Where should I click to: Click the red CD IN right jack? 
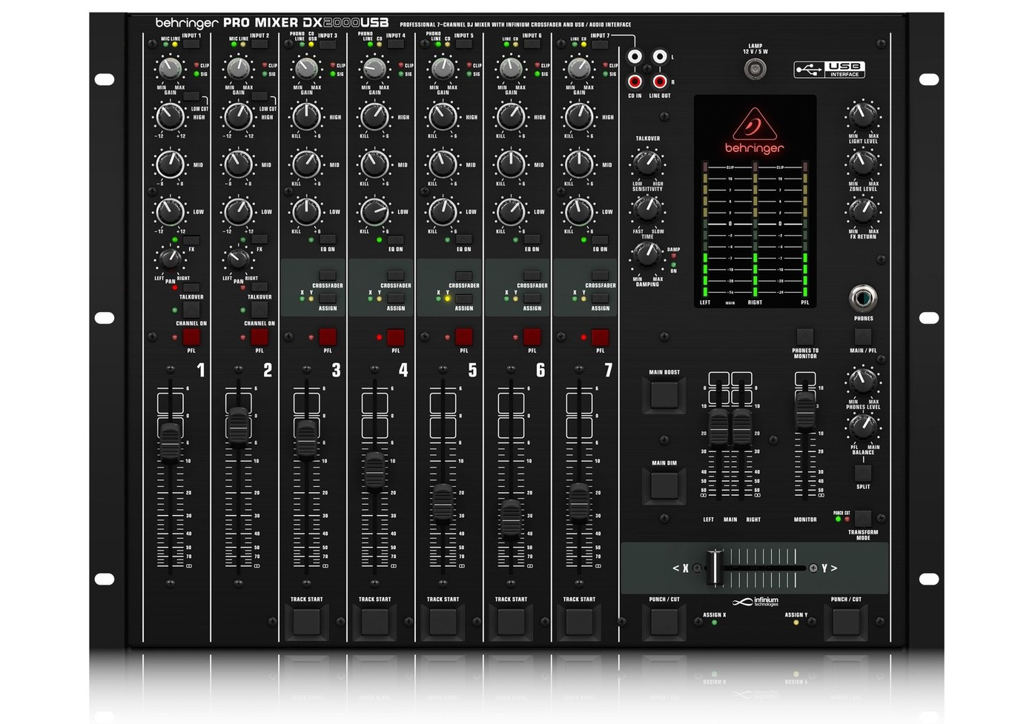[x=635, y=82]
